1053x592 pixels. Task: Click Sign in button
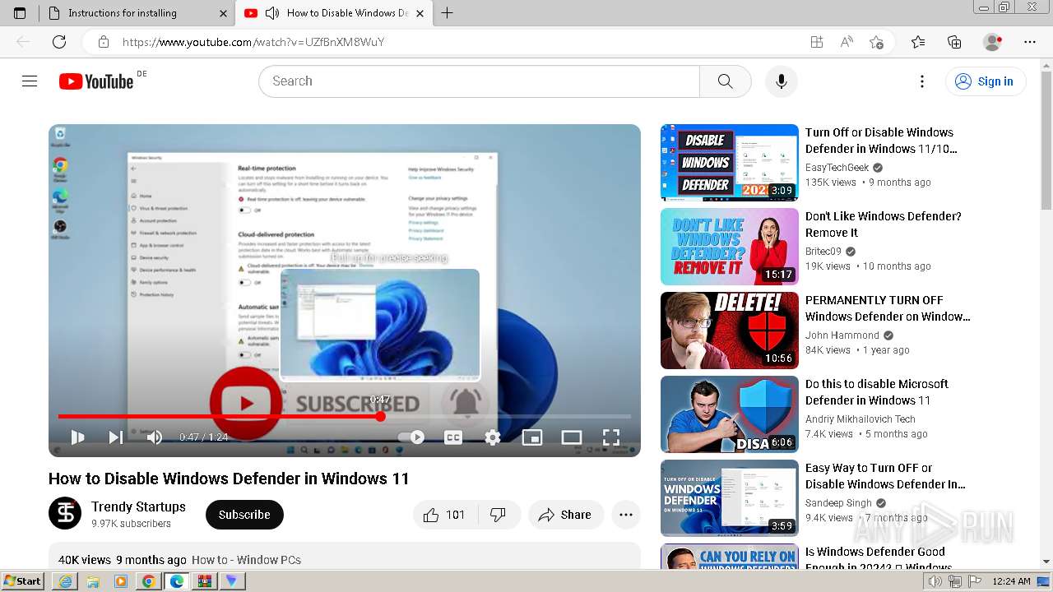pyautogui.click(x=984, y=81)
